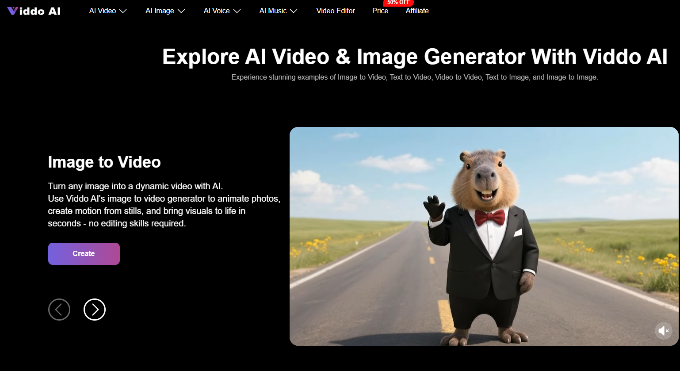Unmute the video with speaker icon
The height and width of the screenshot is (371, 680).
pos(663,331)
